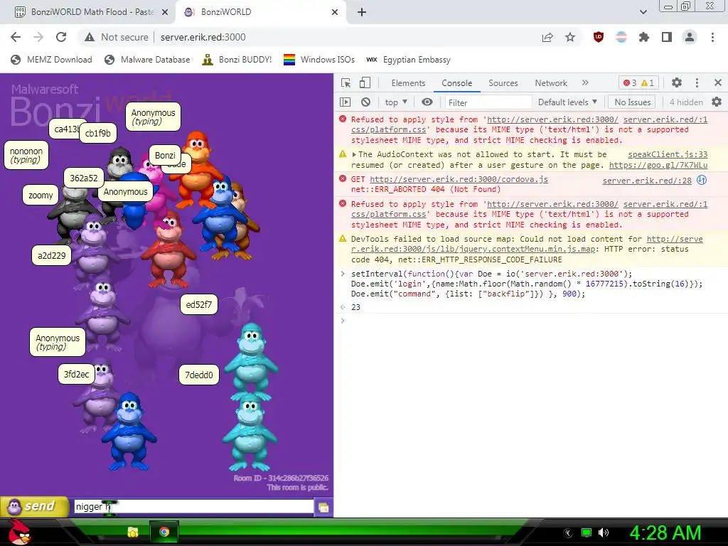728x546 pixels.
Task: Click the BonziWORLD send button
Action: pyautogui.click(x=34, y=506)
